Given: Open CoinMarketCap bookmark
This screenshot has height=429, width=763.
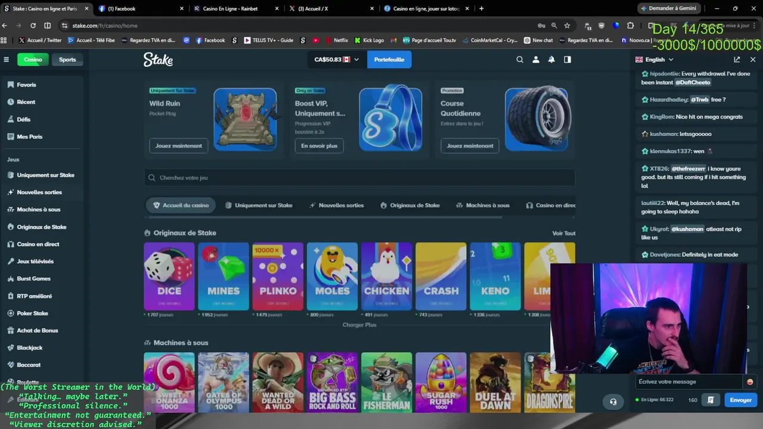Looking at the screenshot, I should tap(490, 40).
